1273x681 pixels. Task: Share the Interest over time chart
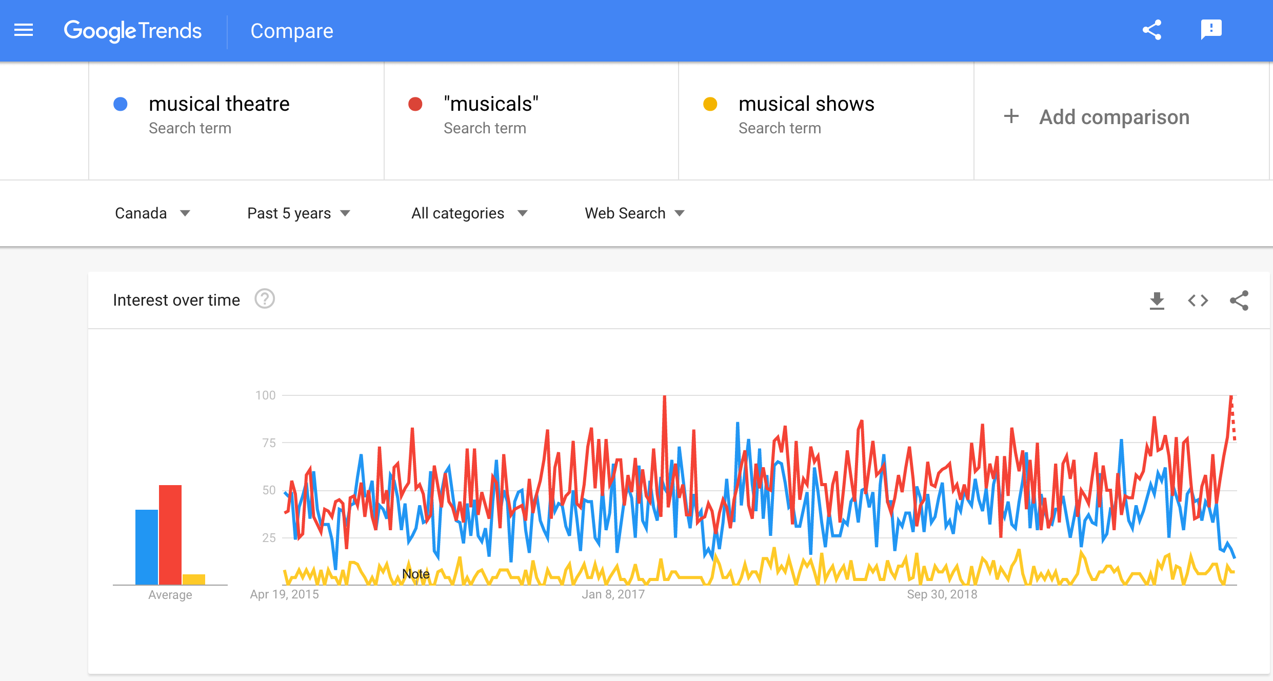pyautogui.click(x=1239, y=301)
